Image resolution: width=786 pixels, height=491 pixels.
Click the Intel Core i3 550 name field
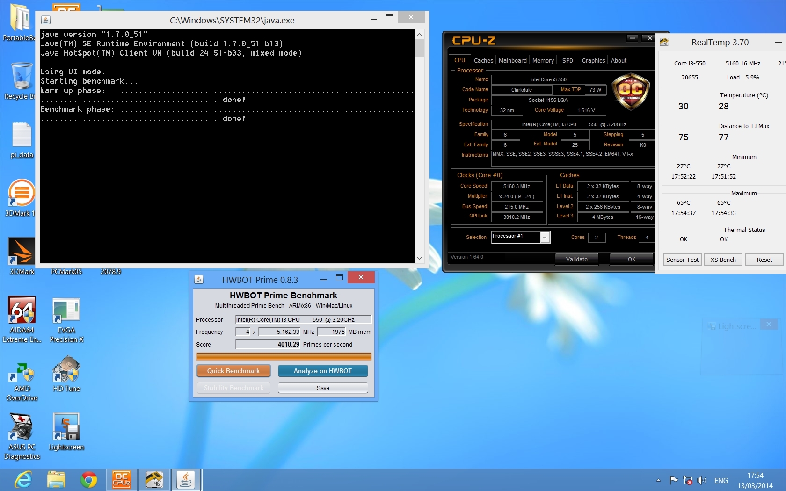click(x=548, y=79)
